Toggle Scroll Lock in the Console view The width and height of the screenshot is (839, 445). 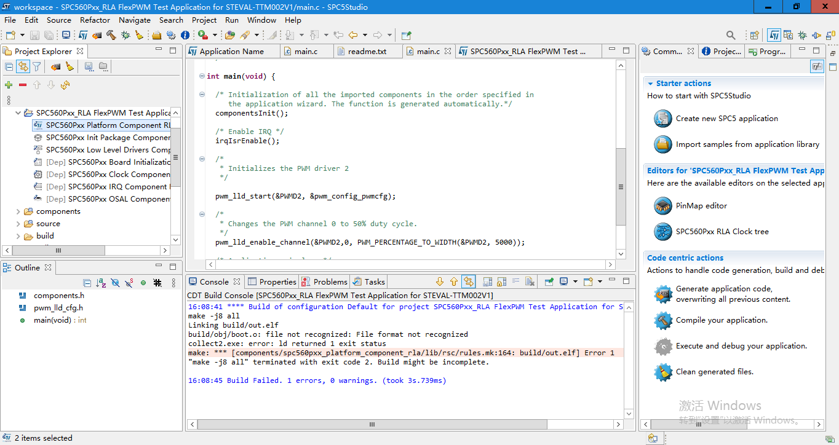501,282
